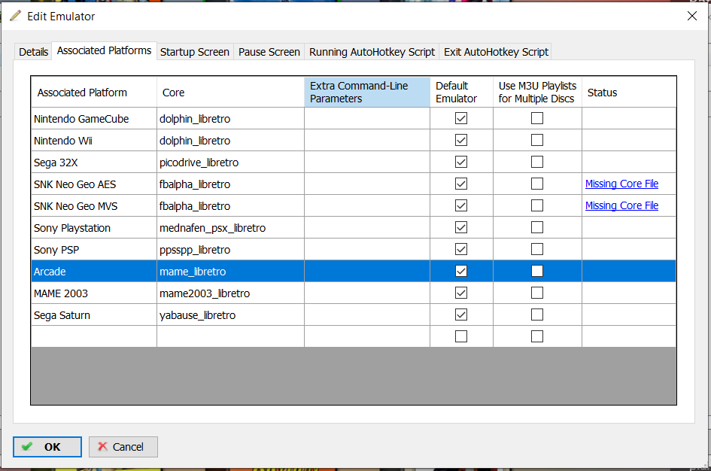Select the Nintendo Wii platform cell

(94, 141)
